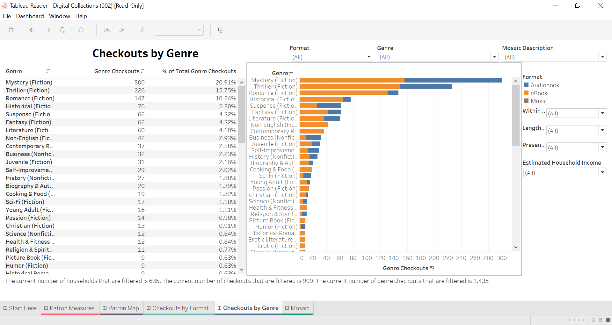Show sheet sorter grid view icon
Image resolution: width=612 pixels, height=325 pixels.
(593, 320)
